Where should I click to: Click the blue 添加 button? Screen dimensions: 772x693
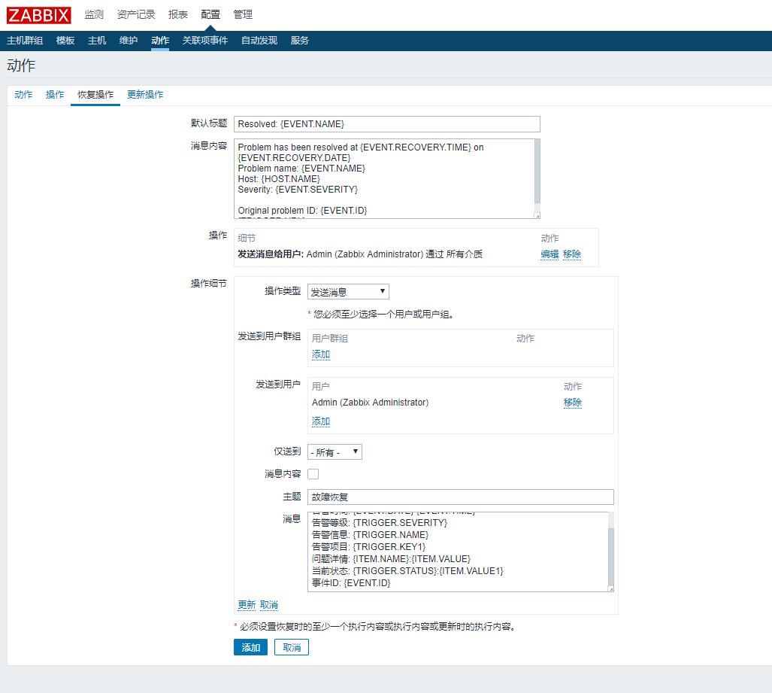[x=250, y=648]
